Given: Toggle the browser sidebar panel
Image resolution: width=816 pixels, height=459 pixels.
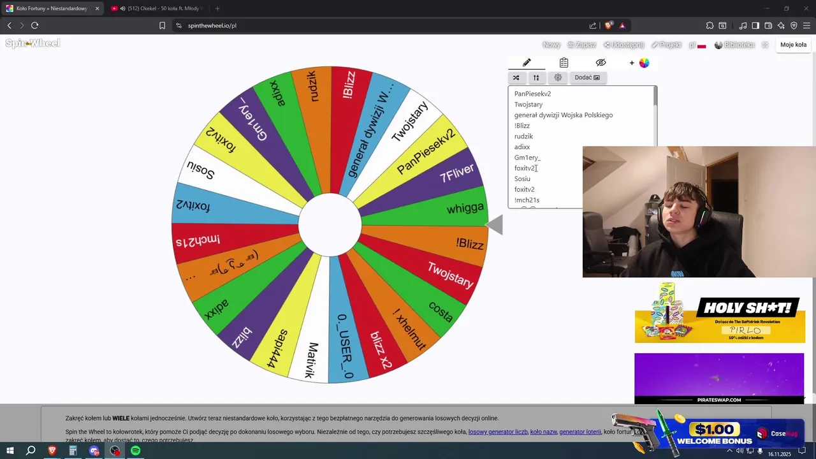Looking at the screenshot, I should click(x=755, y=25).
